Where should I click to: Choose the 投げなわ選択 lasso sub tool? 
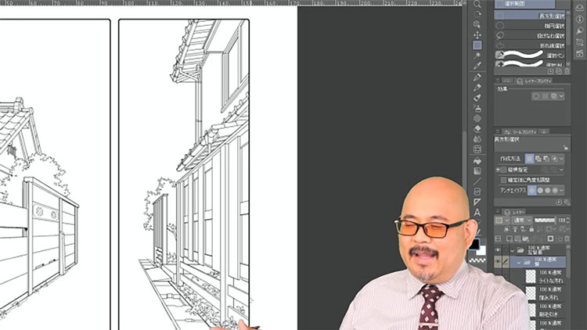(x=530, y=35)
